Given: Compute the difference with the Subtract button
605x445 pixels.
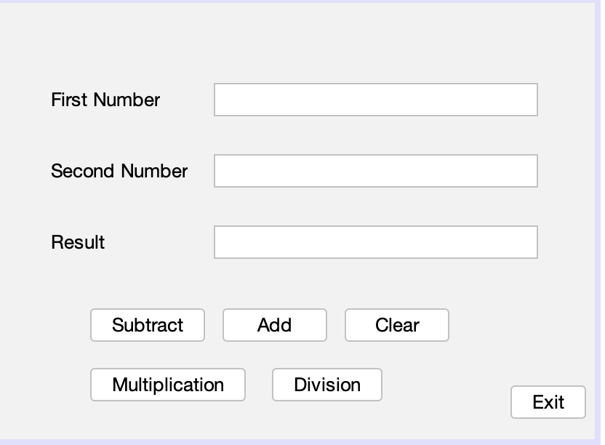Looking at the screenshot, I should pyautogui.click(x=148, y=325).
